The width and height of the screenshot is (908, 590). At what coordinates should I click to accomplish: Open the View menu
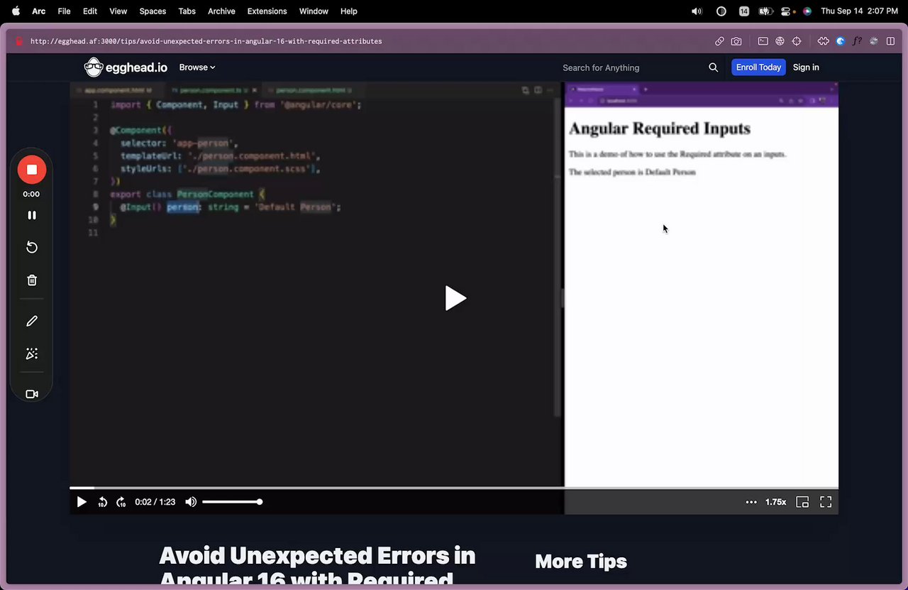[118, 11]
